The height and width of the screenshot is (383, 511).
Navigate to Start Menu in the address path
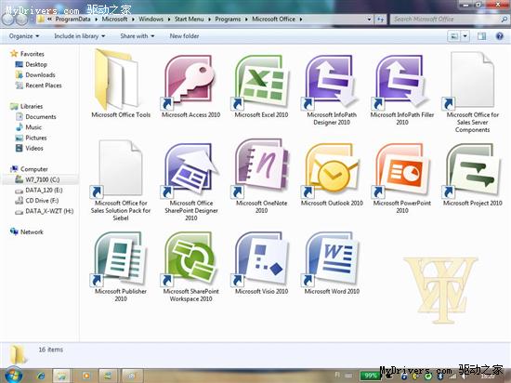coord(189,20)
